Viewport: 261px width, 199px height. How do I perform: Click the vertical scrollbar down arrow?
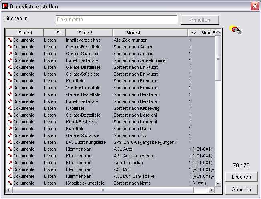coord(218,183)
